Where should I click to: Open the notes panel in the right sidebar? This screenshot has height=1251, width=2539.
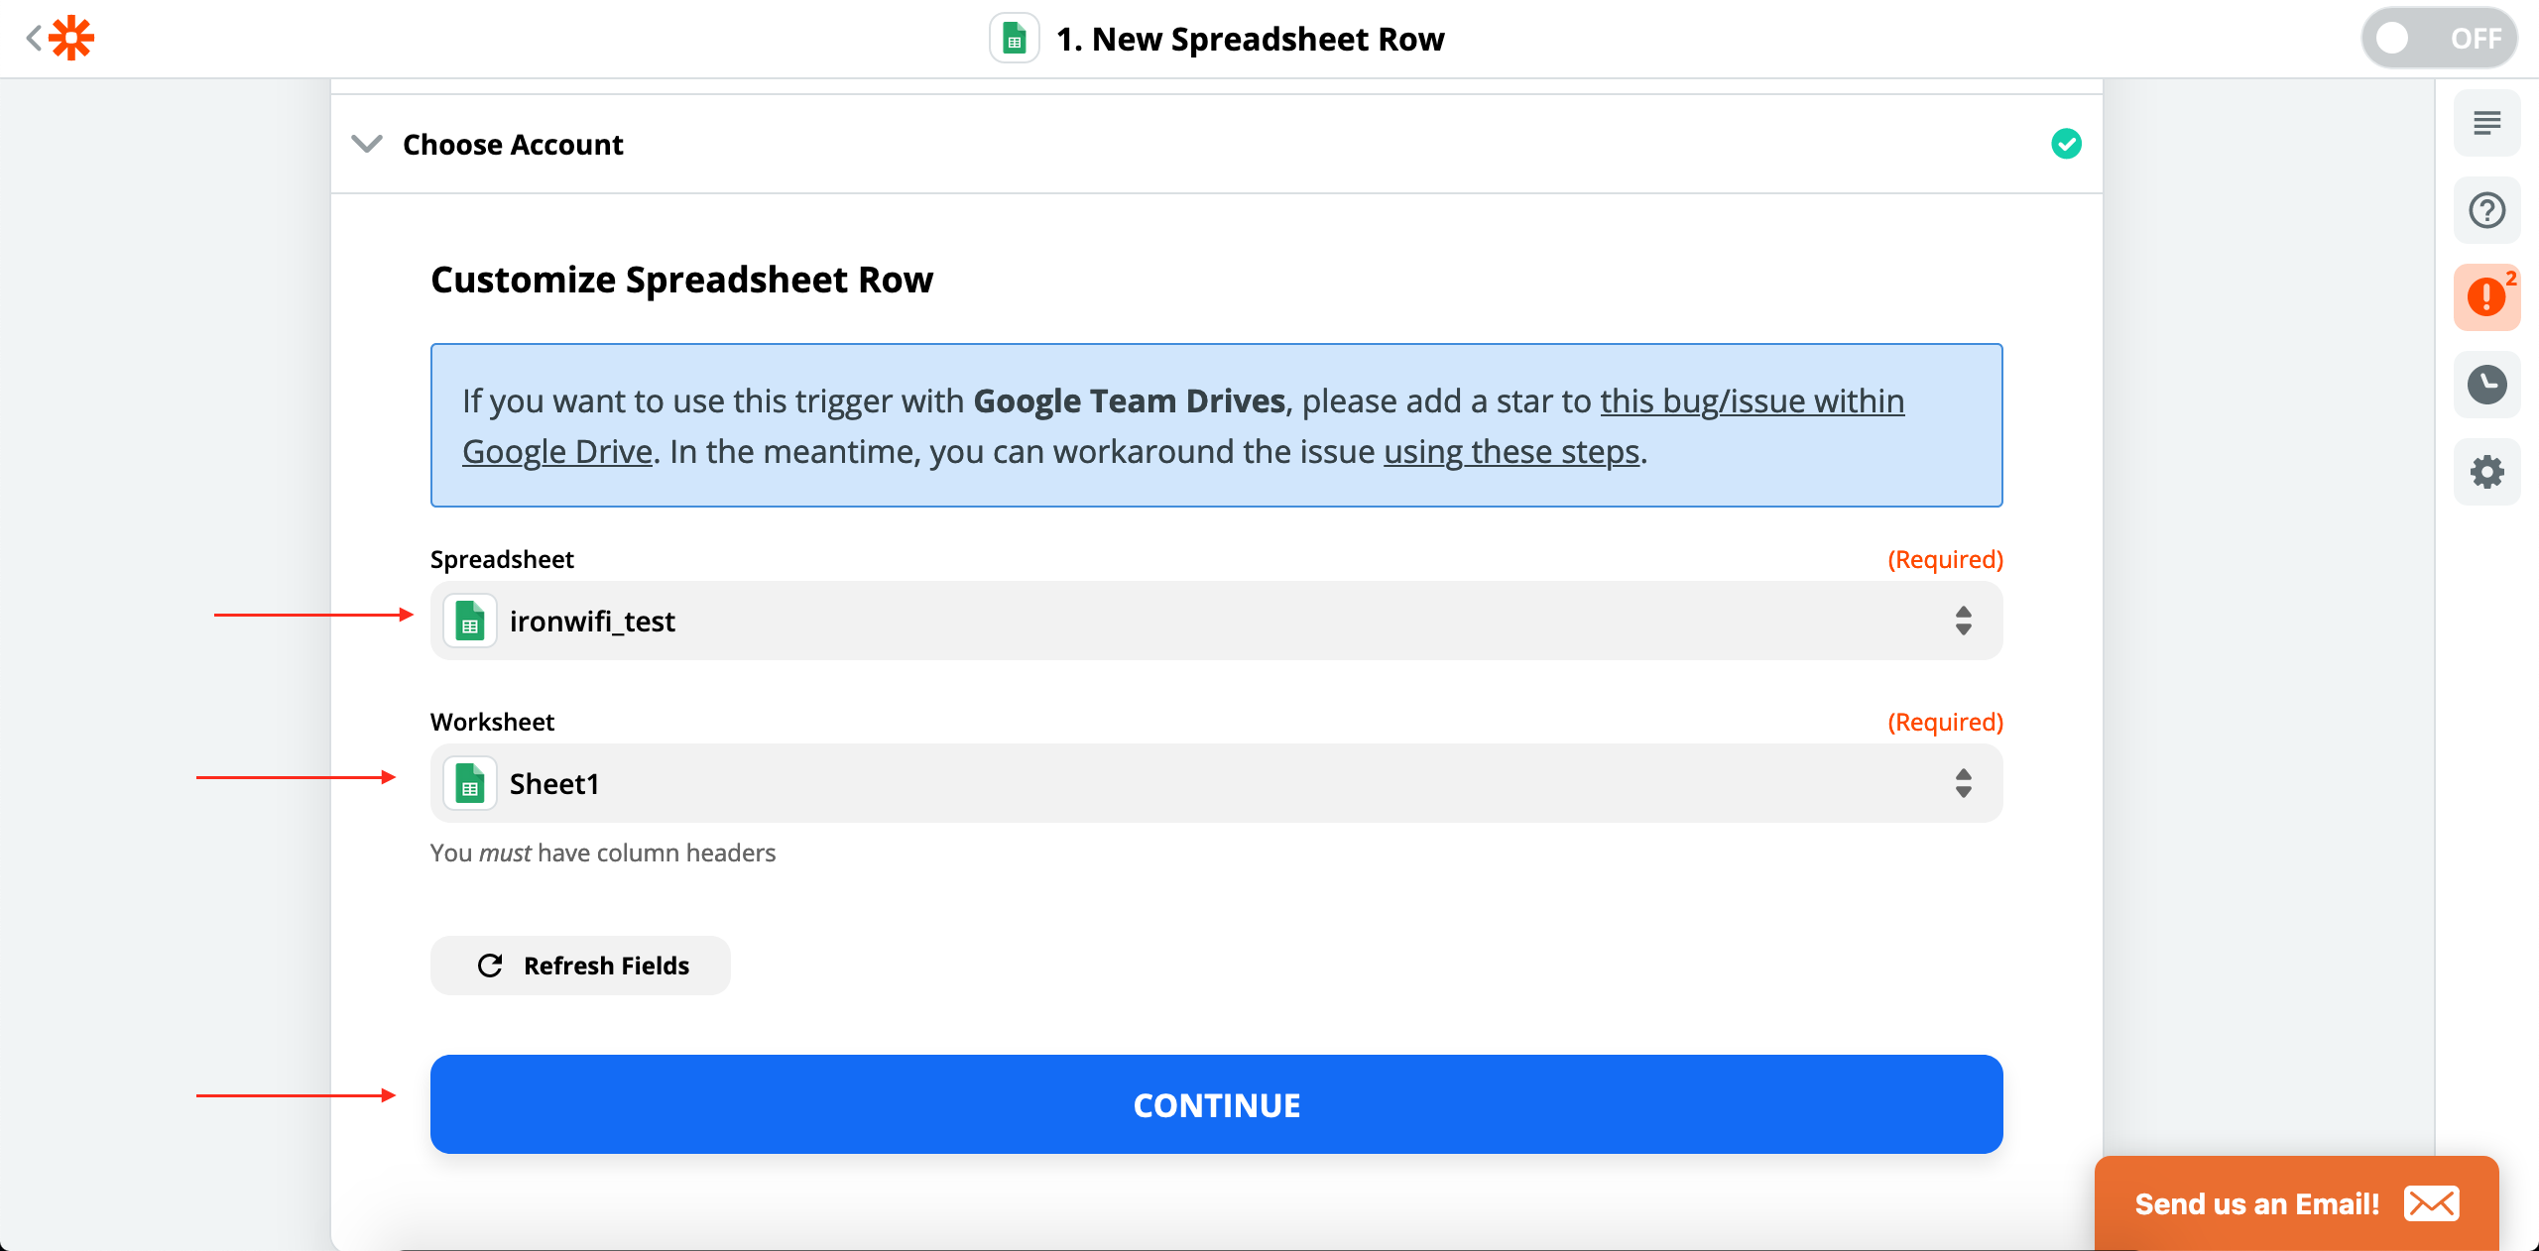tap(2486, 122)
